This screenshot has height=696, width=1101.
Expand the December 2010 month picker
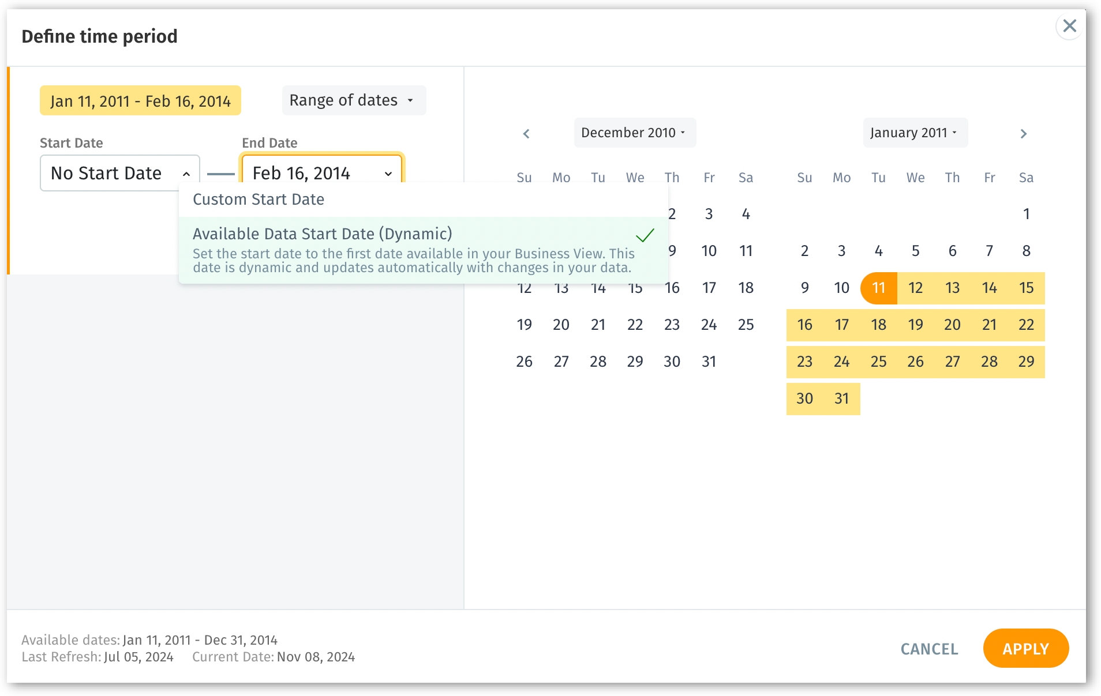tap(634, 133)
